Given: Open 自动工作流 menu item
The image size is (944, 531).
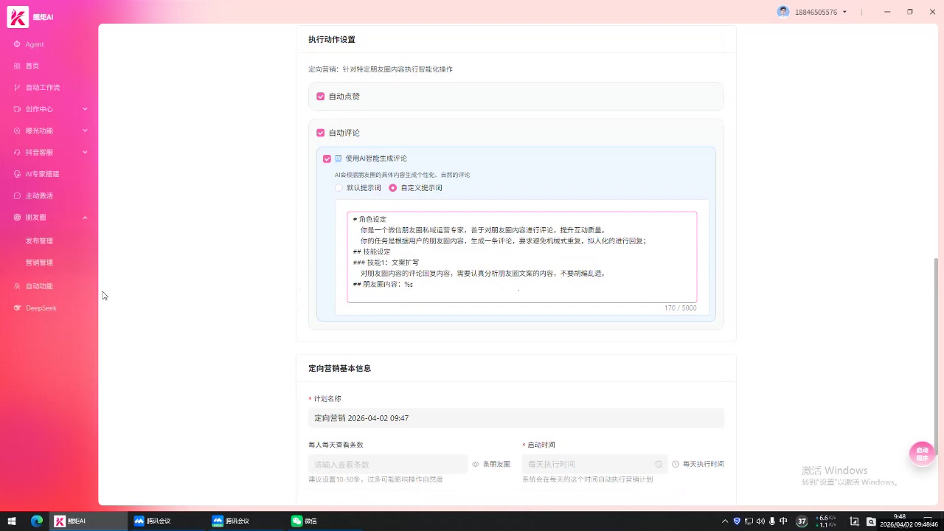Looking at the screenshot, I should (43, 87).
